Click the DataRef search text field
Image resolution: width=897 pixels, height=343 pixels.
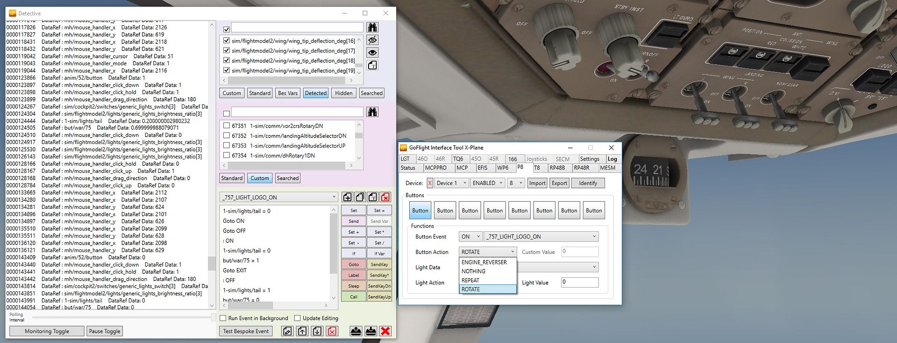click(x=297, y=27)
